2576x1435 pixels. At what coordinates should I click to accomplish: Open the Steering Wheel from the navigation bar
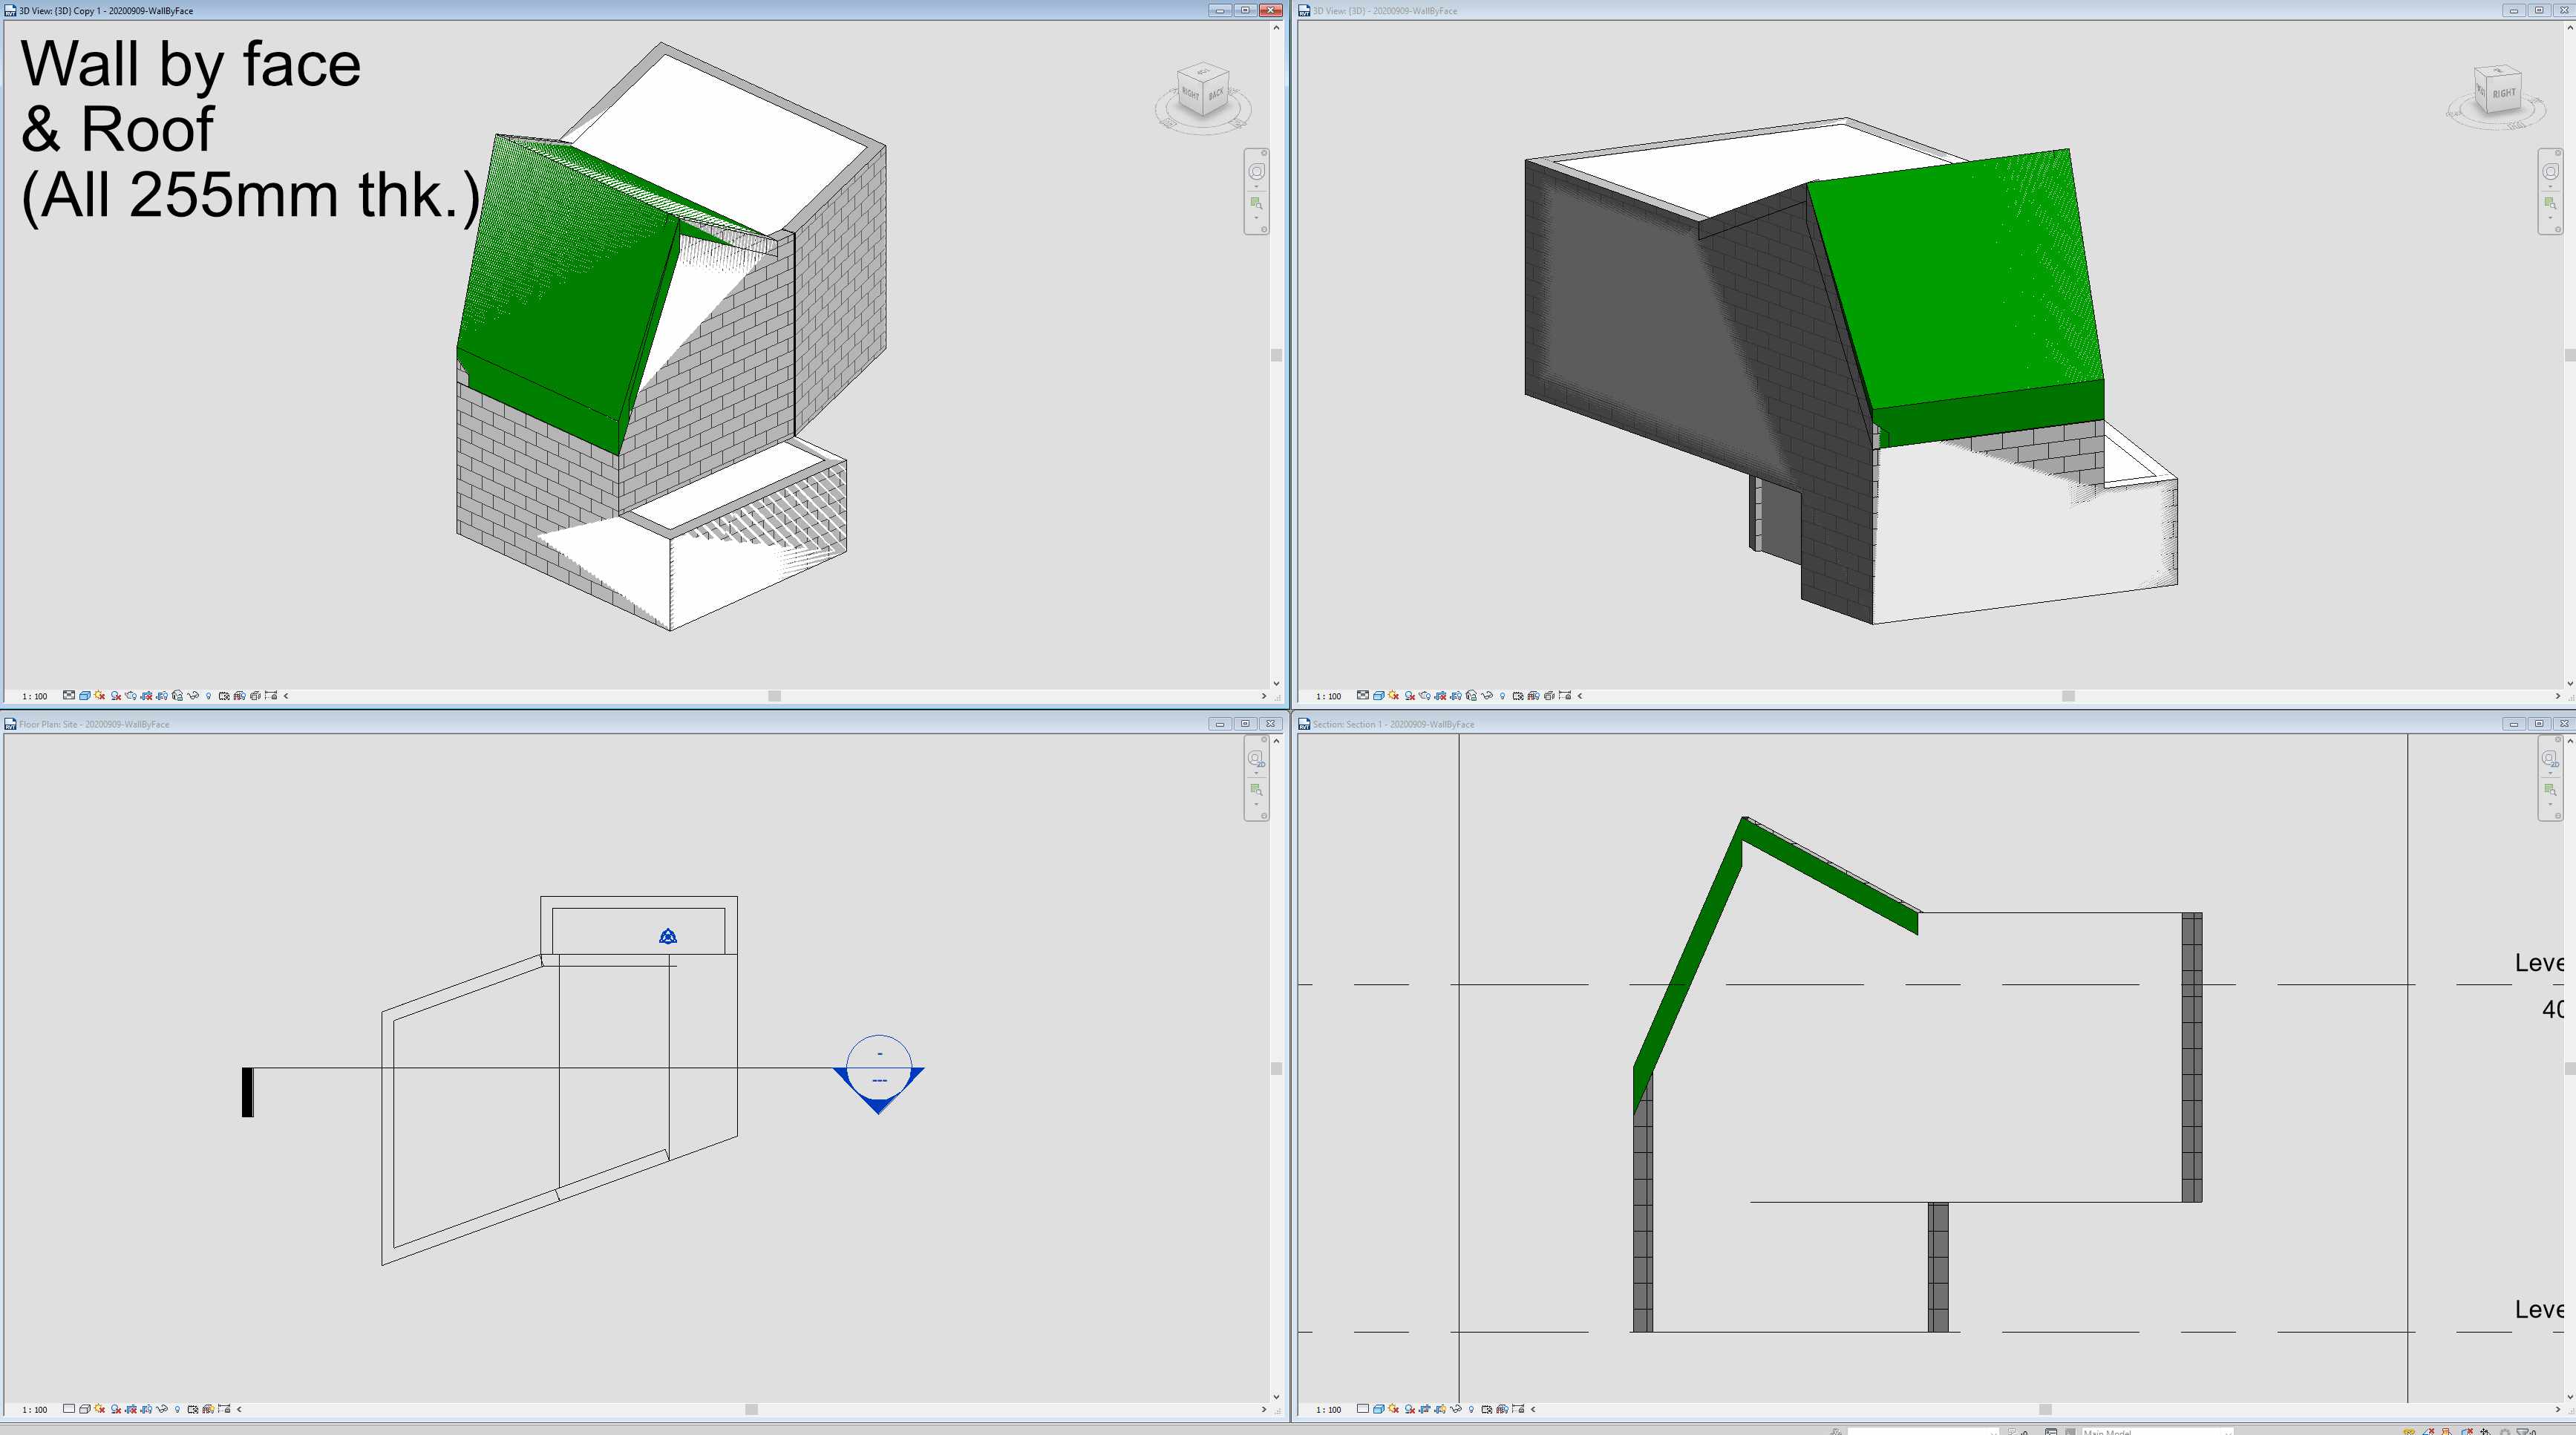tap(1256, 170)
